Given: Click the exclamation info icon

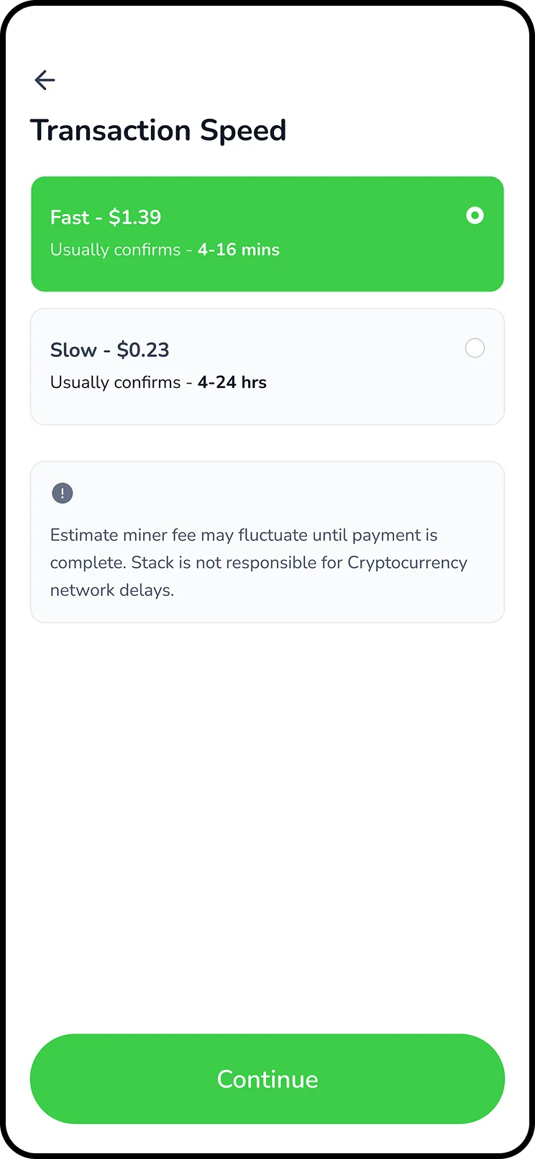Looking at the screenshot, I should click(62, 492).
